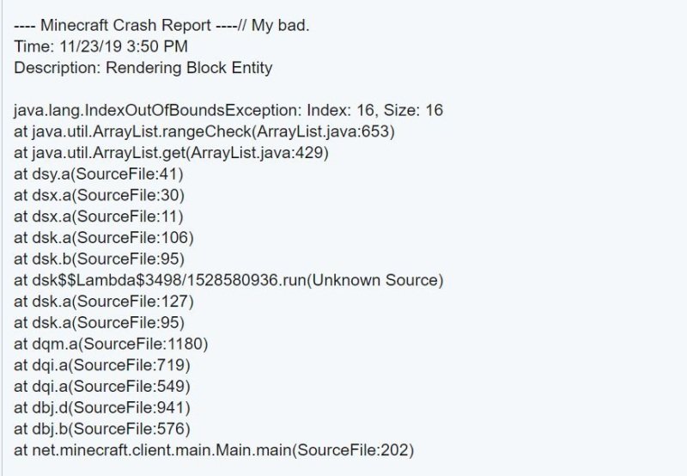Click the dsk.a(SourceFile:106) line
This screenshot has height=476, width=687.
(103, 238)
